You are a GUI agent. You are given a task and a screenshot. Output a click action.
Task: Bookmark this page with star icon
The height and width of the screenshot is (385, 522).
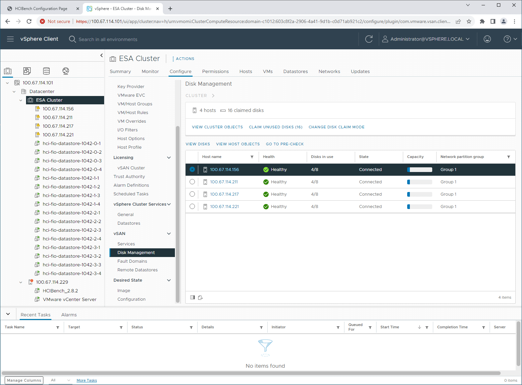[469, 21]
